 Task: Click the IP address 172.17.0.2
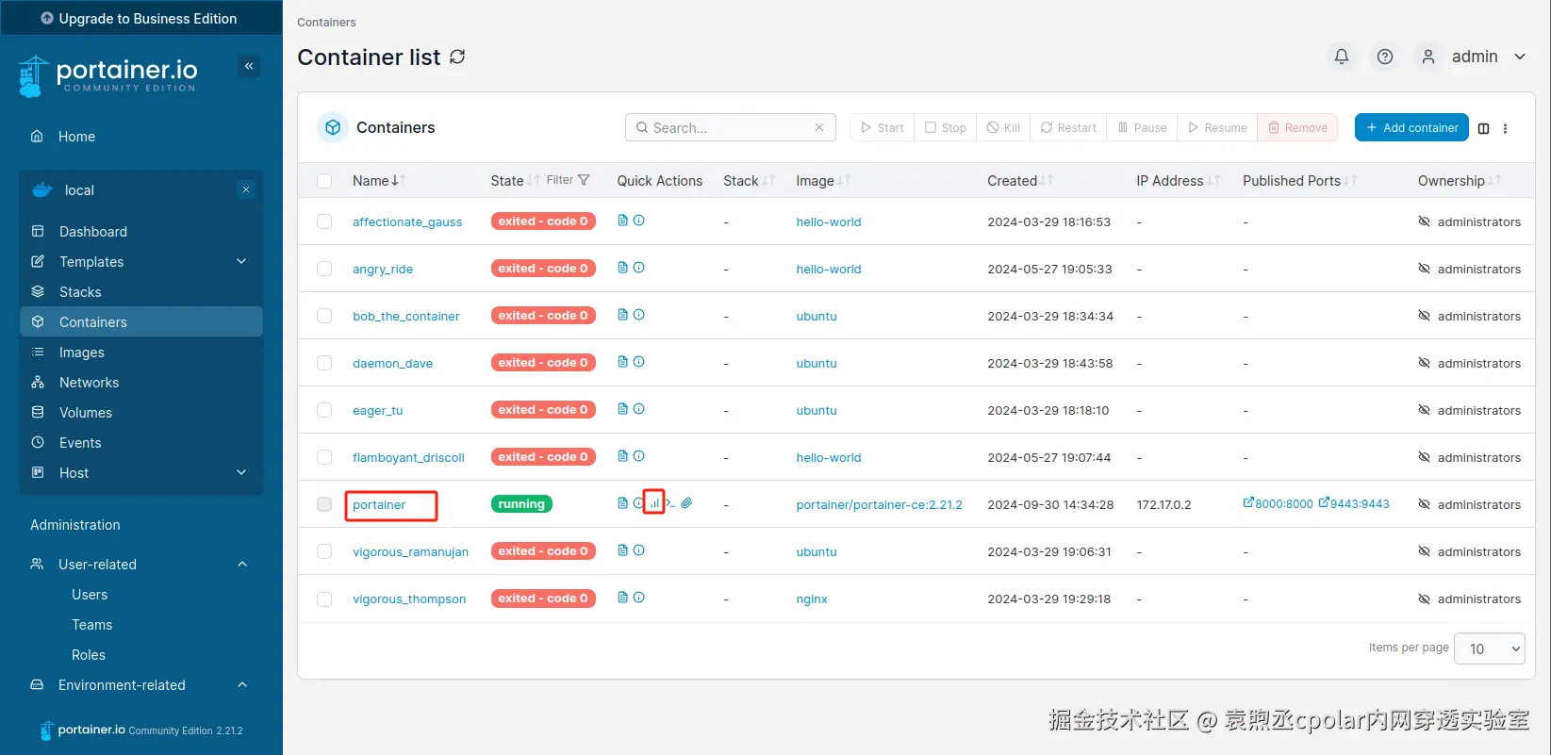[1163, 505]
